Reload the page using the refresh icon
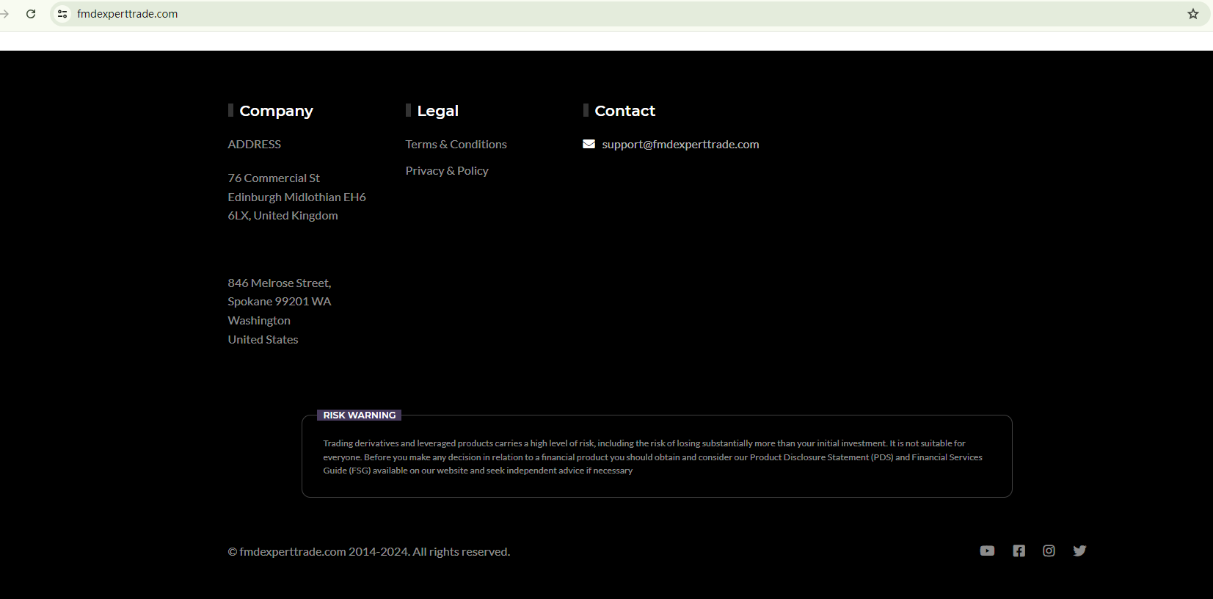 [31, 14]
